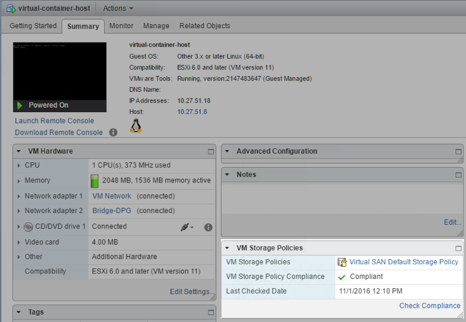Click the green memory usage bar
This screenshot has height=322, width=466.
[95, 181]
